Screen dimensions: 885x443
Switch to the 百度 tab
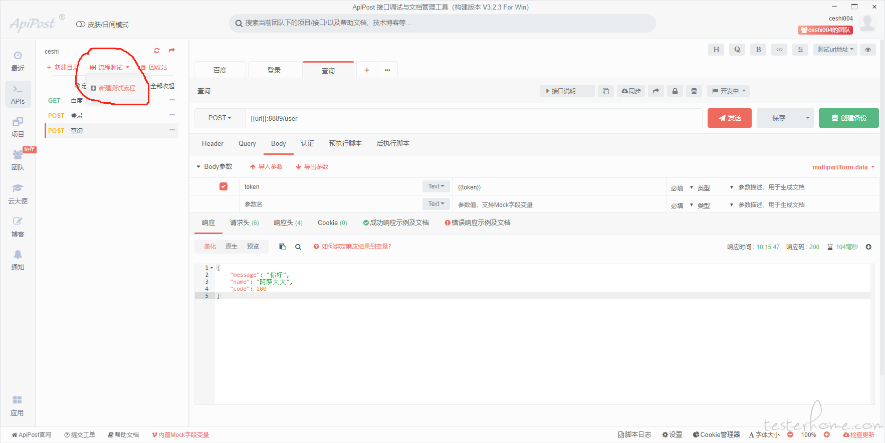tap(220, 70)
